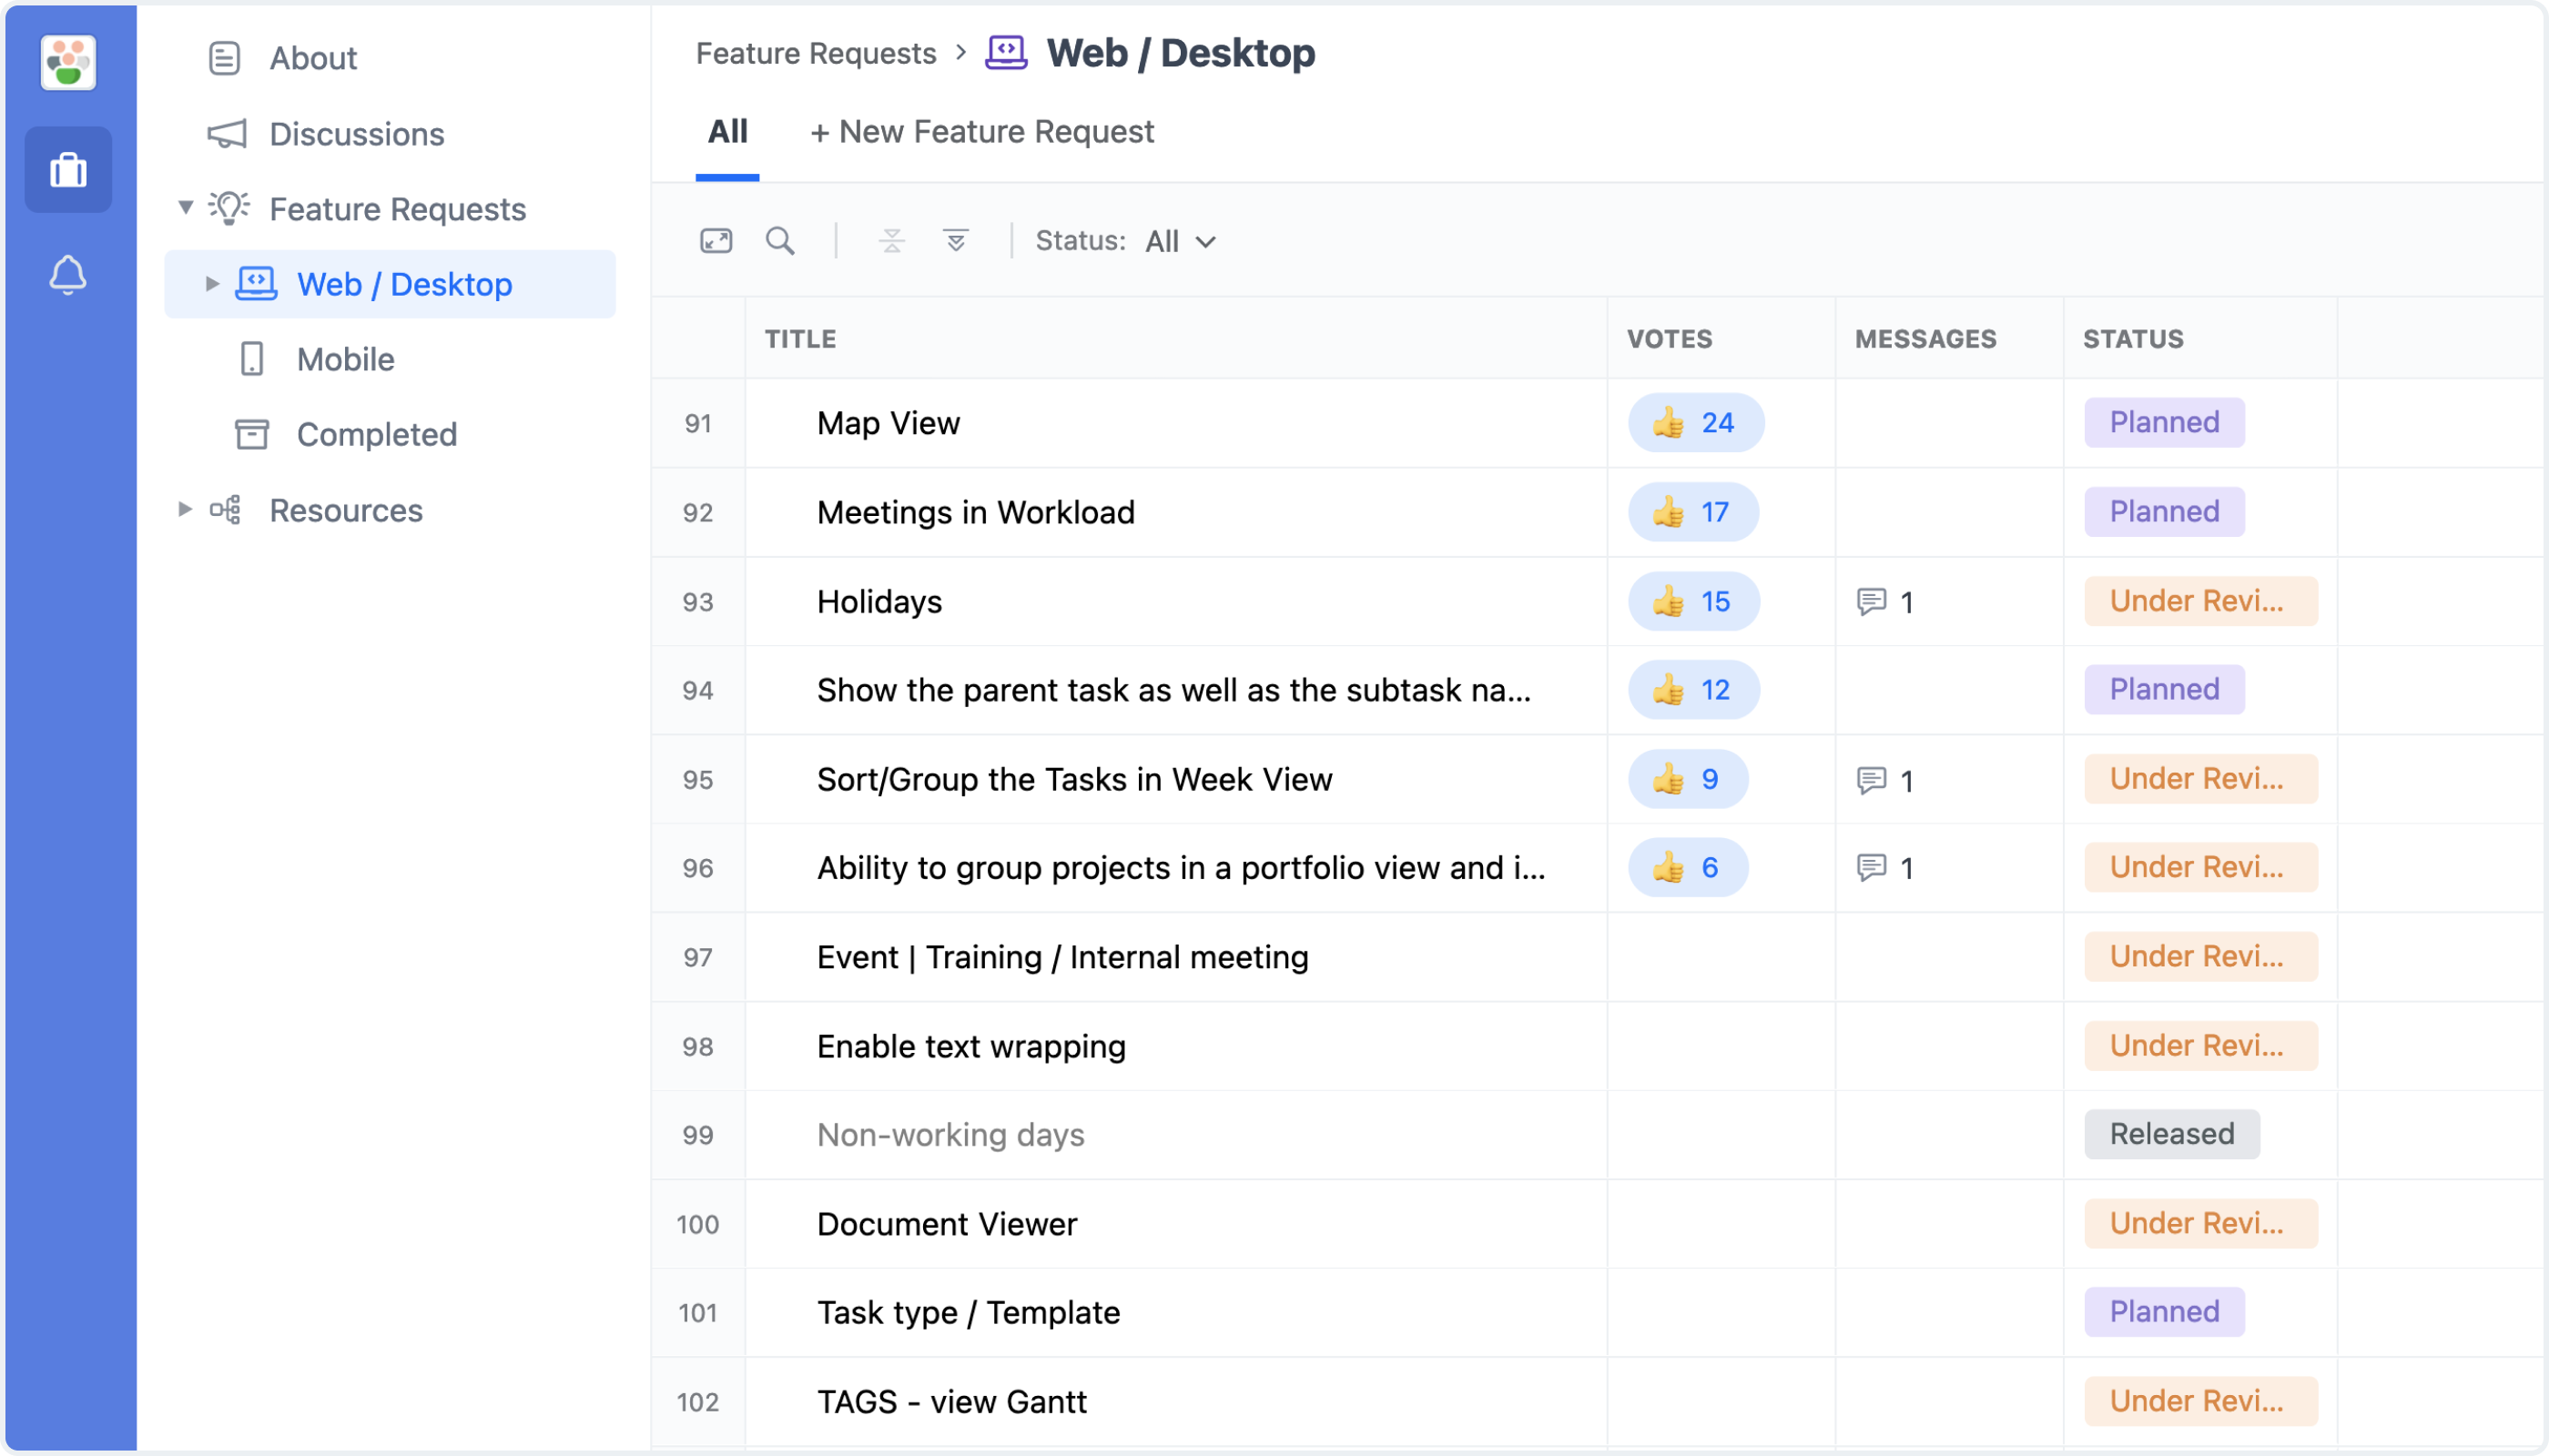The height and width of the screenshot is (1456, 2549).
Task: Expand the Web / Desktop tree arrow
Action: (x=212, y=284)
